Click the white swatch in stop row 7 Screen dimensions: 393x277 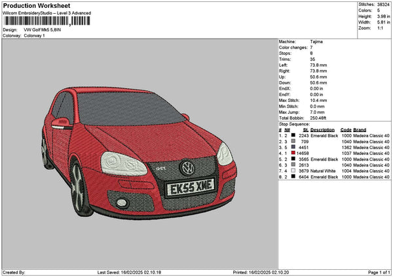[x=293, y=171]
